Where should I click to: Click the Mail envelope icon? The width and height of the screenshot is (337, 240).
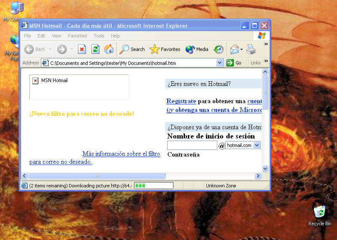(x=235, y=49)
